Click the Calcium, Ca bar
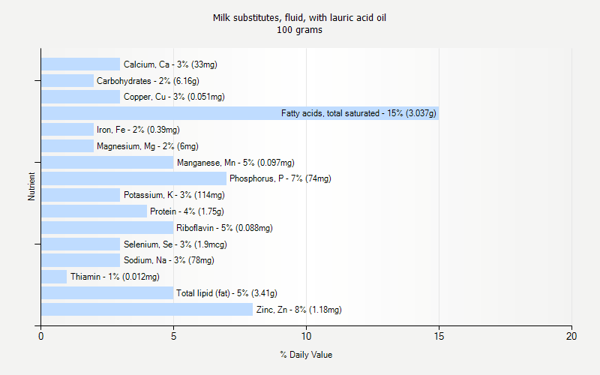The height and width of the screenshot is (375, 600). (x=80, y=64)
